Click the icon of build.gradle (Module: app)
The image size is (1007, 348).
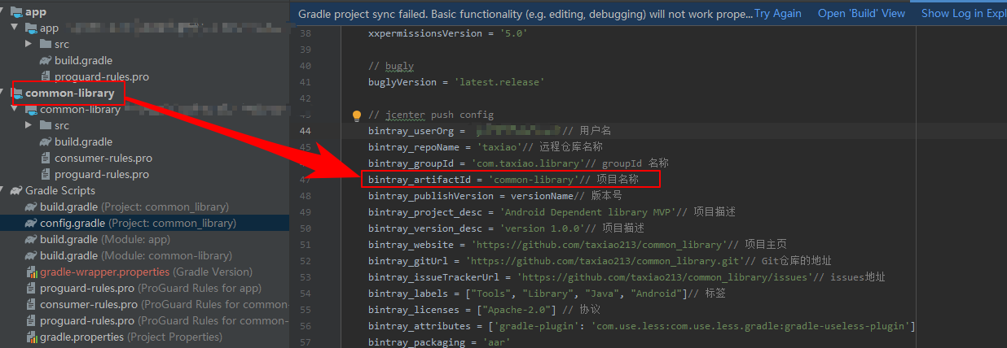point(32,239)
